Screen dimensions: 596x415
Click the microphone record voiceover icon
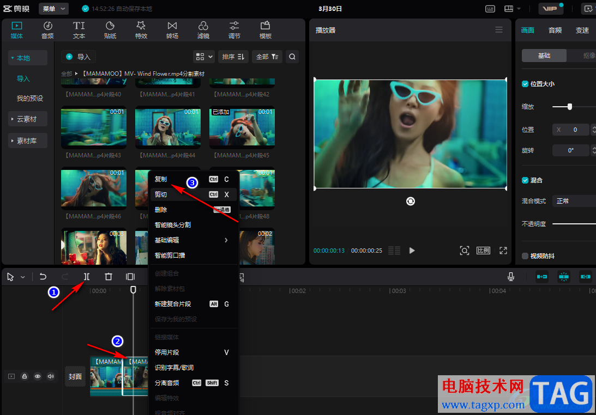(x=511, y=277)
